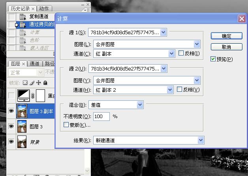This screenshot has width=248, height=176.
Task: Click the state icon beside 色阶 history
Action: [23, 41]
